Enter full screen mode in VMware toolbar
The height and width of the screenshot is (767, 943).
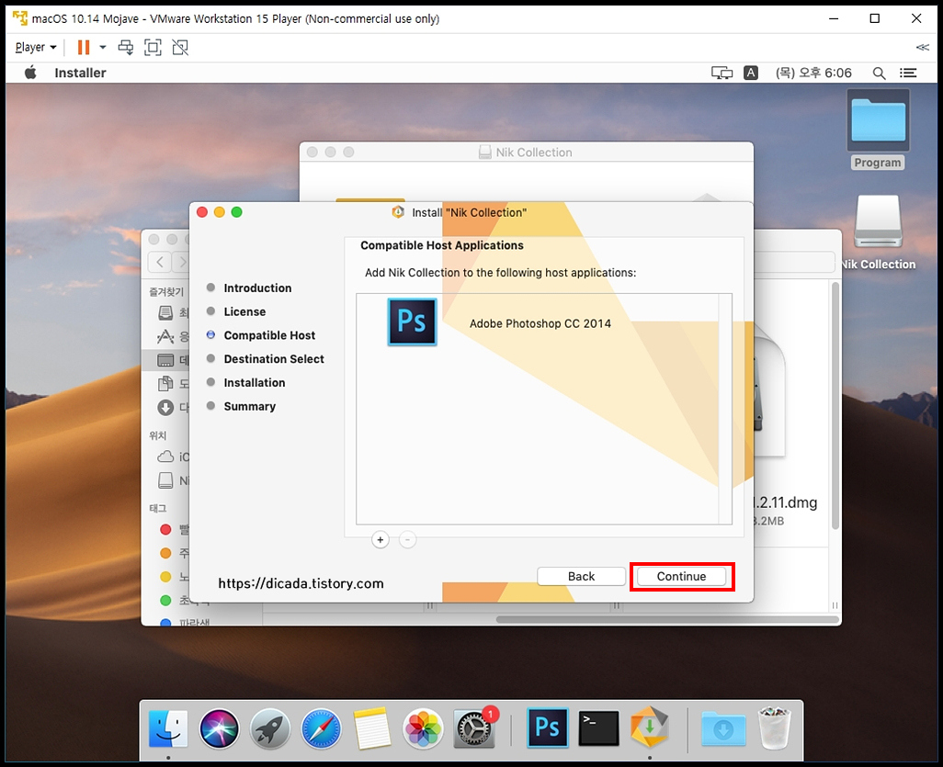coord(153,47)
